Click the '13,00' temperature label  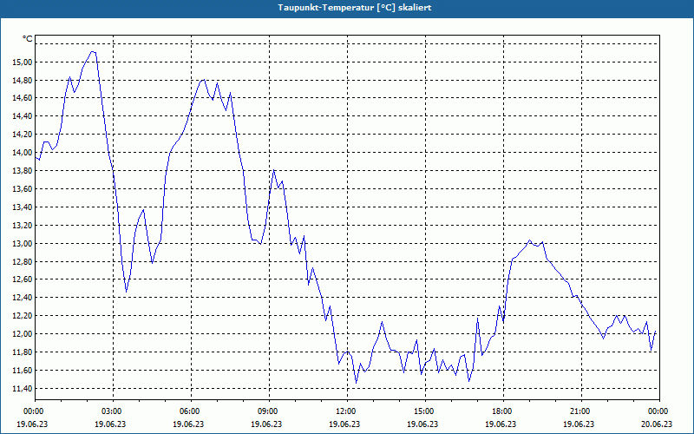[23, 243]
